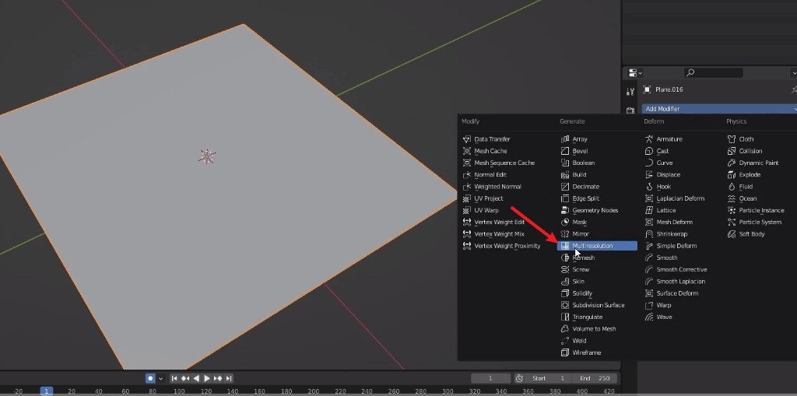Image resolution: width=797 pixels, height=396 pixels.
Task: Select the Surface Deform modifier
Action: point(672,293)
